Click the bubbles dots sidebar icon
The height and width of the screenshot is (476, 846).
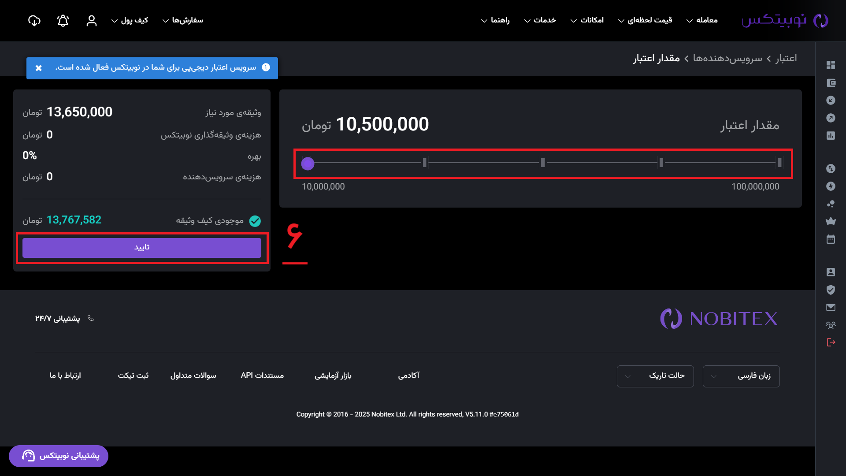point(831,204)
